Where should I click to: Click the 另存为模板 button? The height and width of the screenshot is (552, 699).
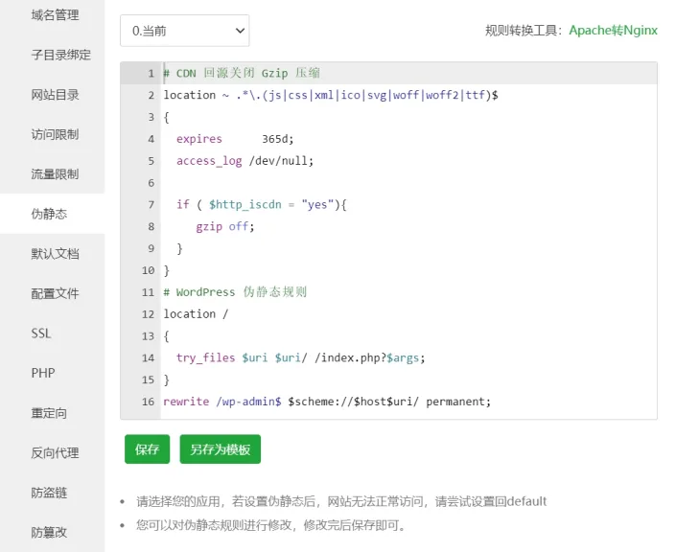pyautogui.click(x=220, y=448)
